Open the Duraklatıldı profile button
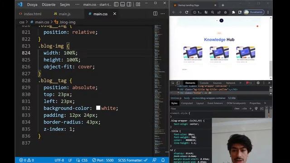Viewport: 290px width, 163px height. click(x=254, y=12)
